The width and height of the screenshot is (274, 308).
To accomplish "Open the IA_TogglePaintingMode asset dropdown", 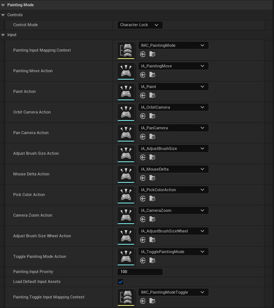I will click(x=173, y=252).
